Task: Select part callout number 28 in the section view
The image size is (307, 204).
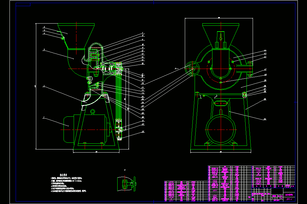Action: point(143,109)
